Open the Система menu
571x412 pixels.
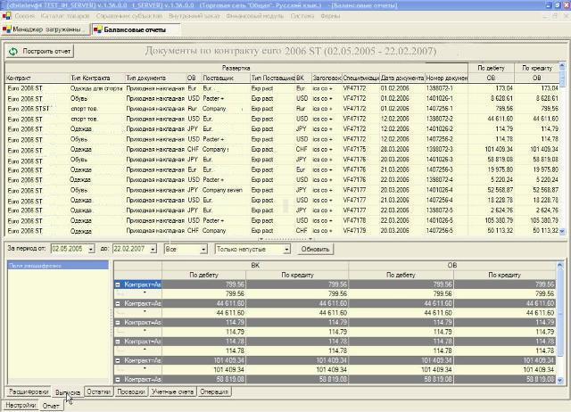pyautogui.click(x=302, y=16)
